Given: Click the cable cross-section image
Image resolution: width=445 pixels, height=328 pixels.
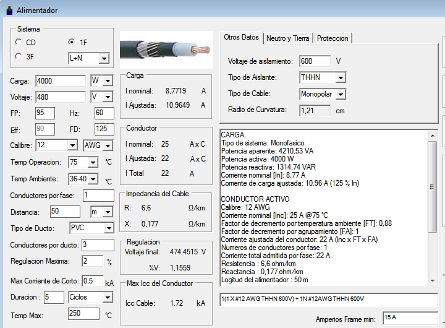Looking at the screenshot, I should tap(166, 50).
